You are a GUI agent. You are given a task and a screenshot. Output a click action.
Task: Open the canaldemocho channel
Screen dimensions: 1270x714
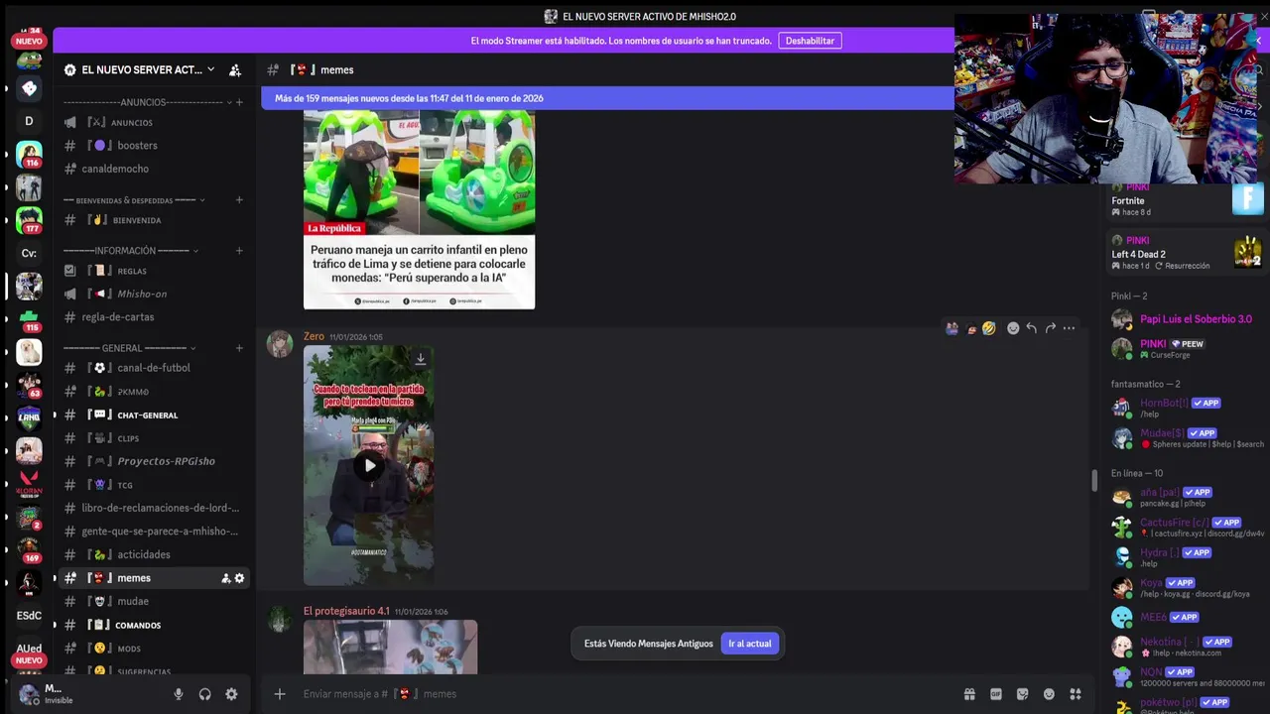[153, 169]
